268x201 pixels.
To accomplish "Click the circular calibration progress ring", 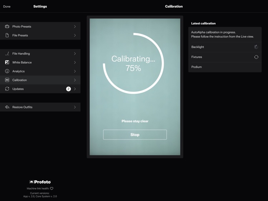I will coord(133,63).
